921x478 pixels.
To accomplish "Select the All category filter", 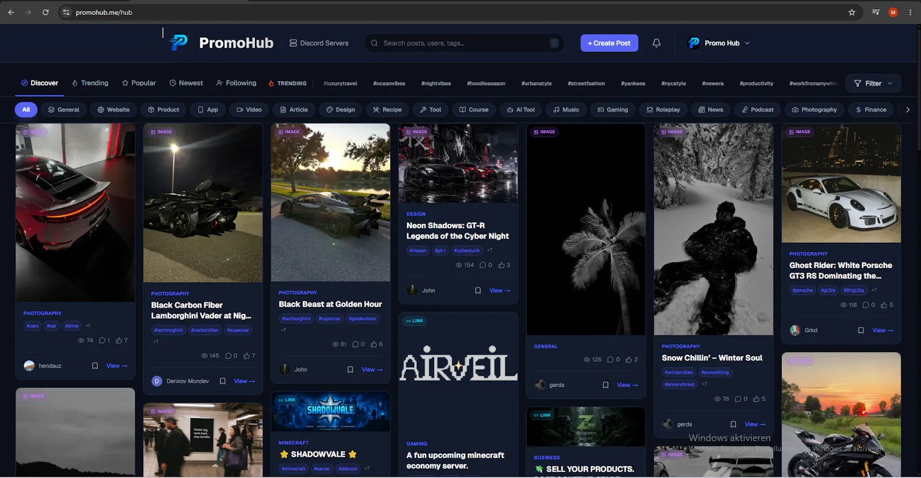I will [26, 110].
